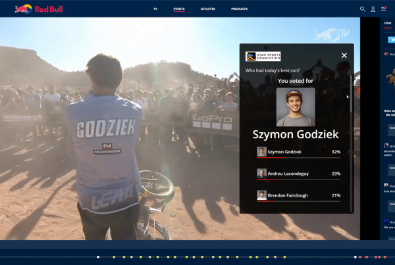
Task: Select Szymon Godziek 32% result row
Action: (x=298, y=153)
